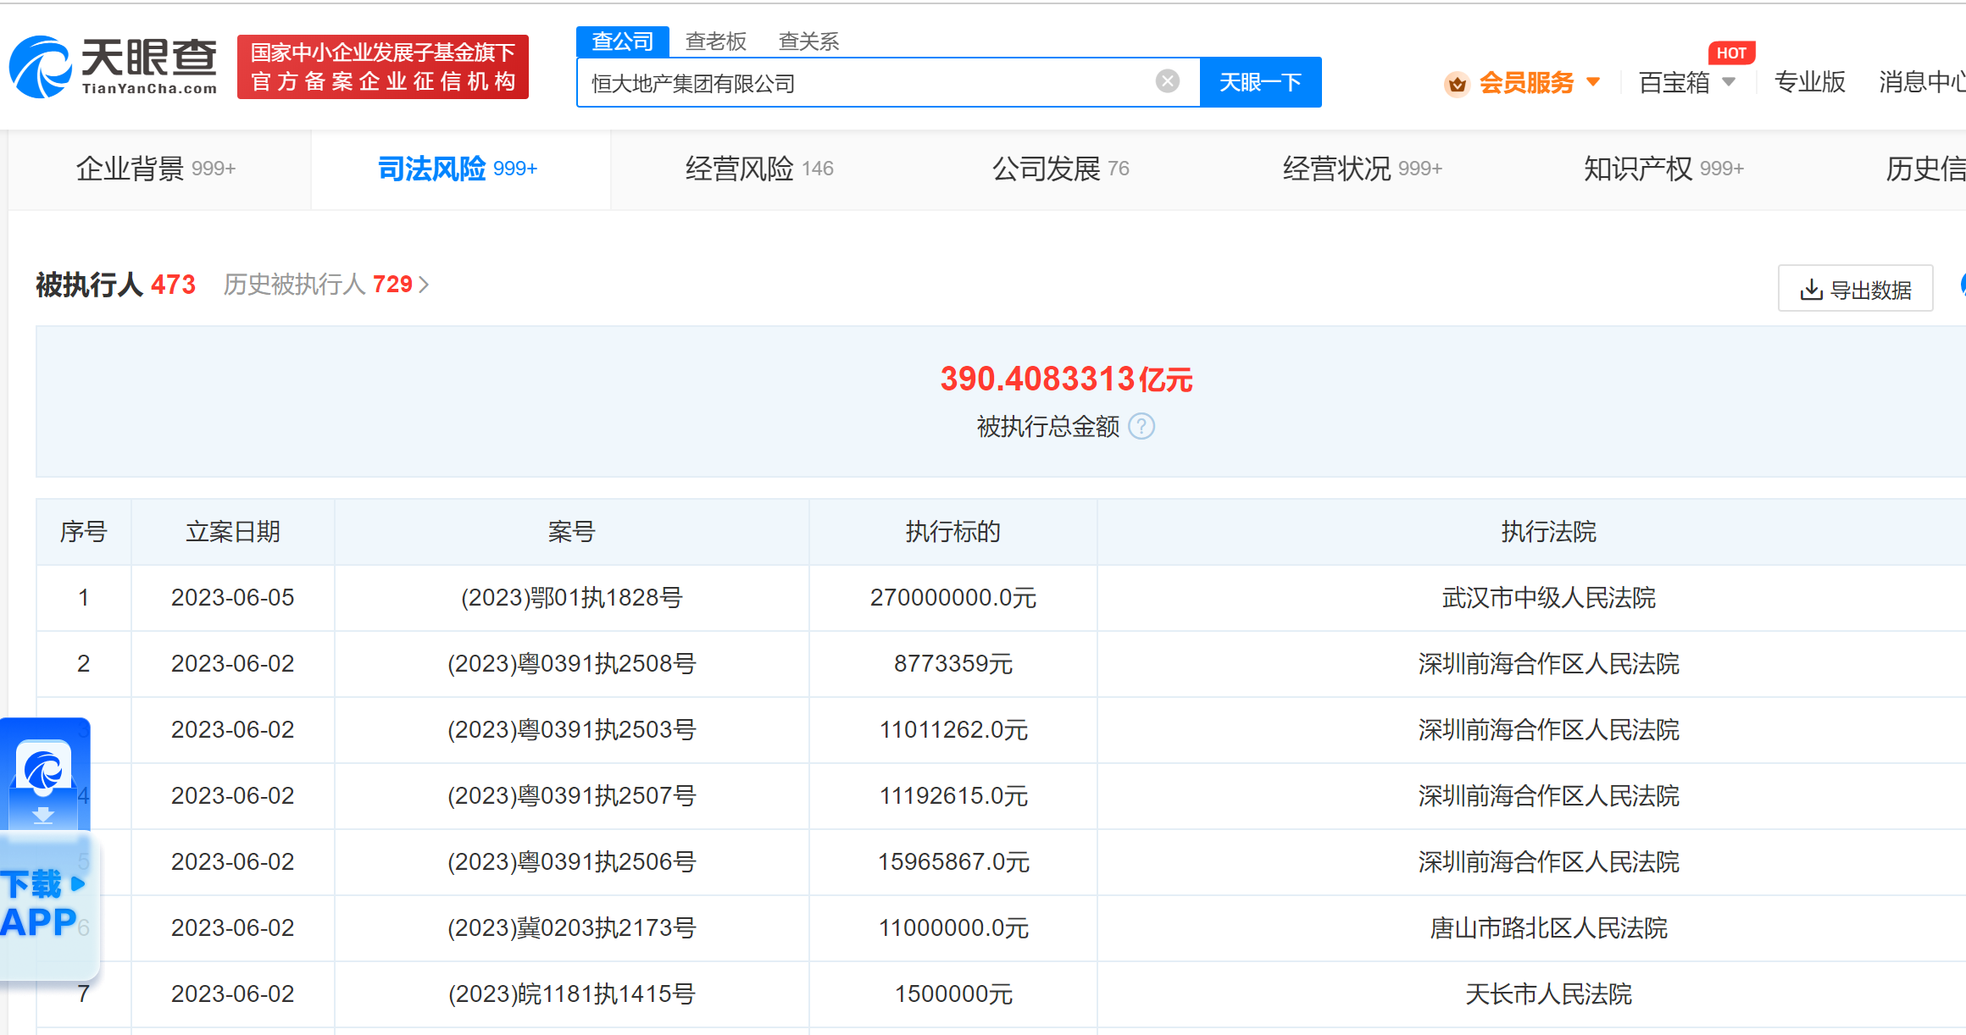Click the crown icon next to 会员服务

pos(1457,83)
